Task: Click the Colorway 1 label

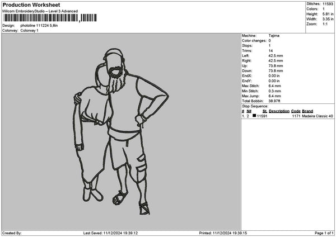Action: click(x=29, y=30)
